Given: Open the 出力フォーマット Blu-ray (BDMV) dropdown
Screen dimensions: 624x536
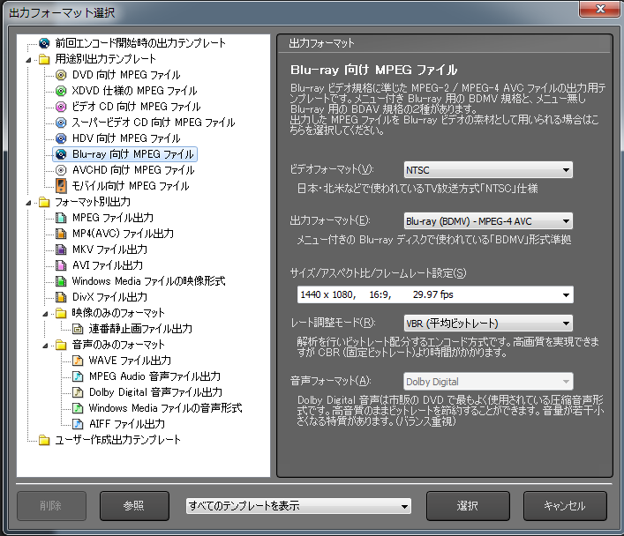Looking at the screenshot, I should click(x=488, y=221).
